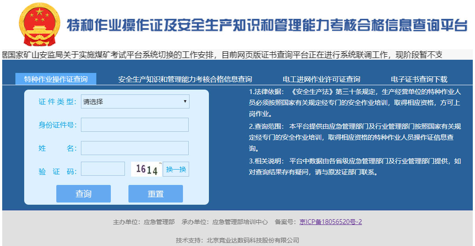This screenshot has width=475, height=246.
Task: Click the scrolling notice about 国家矿山安监局
Action: coord(222,54)
